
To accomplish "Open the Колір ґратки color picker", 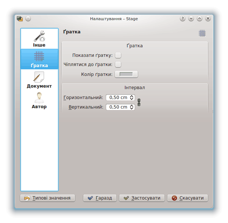I will click(x=126, y=74).
